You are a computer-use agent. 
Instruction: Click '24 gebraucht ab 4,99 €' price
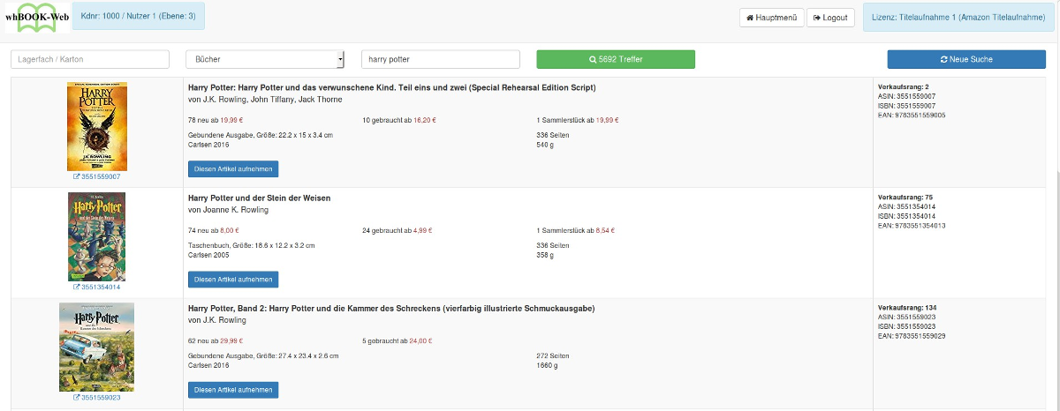click(397, 230)
